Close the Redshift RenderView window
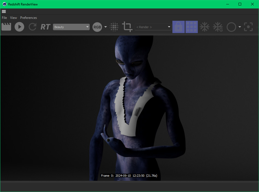The width and height of the screenshot is (259, 192). (252, 4)
